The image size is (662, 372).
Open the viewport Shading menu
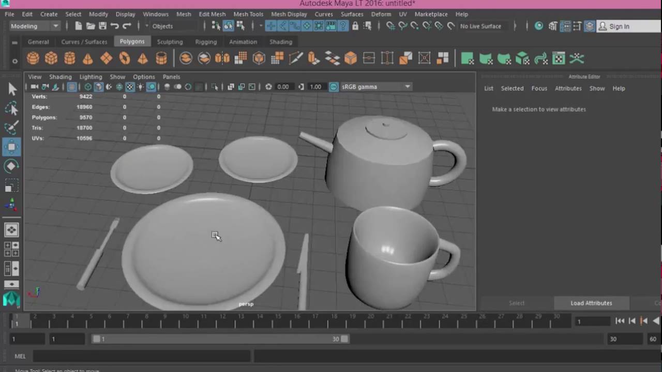[61, 76]
